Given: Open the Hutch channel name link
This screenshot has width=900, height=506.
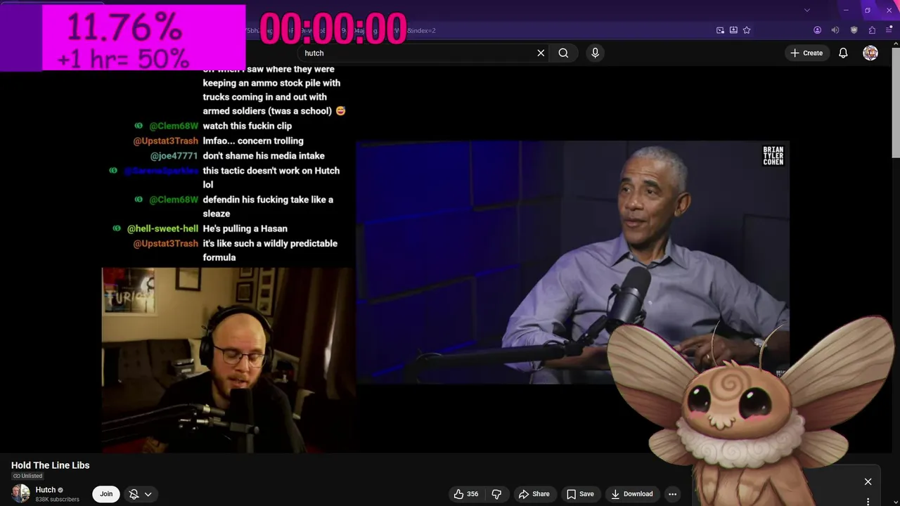Looking at the screenshot, I should click(46, 490).
